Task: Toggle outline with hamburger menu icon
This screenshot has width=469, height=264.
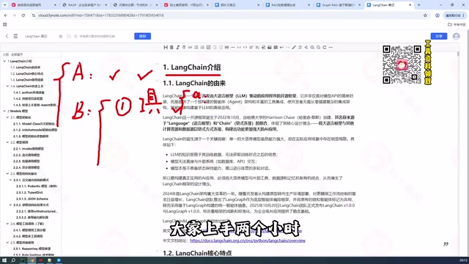Action: tap(15, 36)
